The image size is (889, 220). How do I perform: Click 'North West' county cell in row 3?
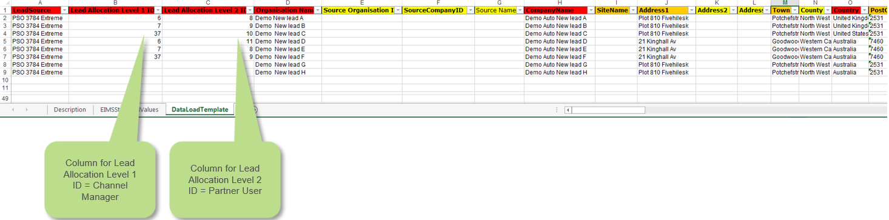tap(815, 26)
